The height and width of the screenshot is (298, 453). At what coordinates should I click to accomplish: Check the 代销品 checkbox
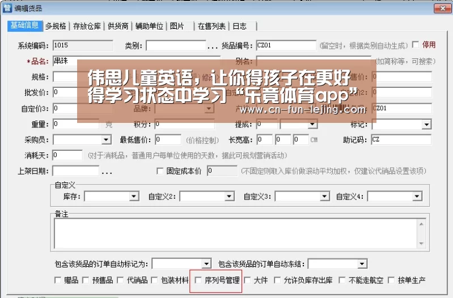coord(120,280)
